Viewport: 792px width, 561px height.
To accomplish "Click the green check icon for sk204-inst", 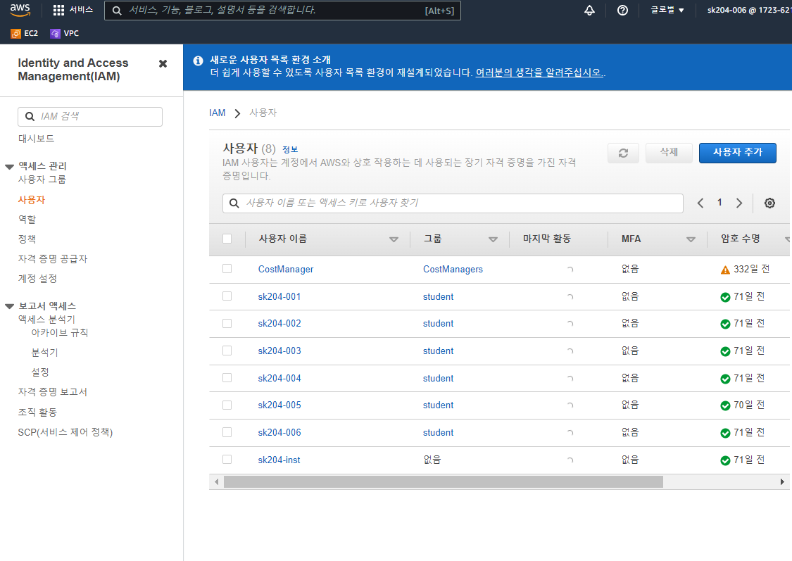I will [725, 460].
